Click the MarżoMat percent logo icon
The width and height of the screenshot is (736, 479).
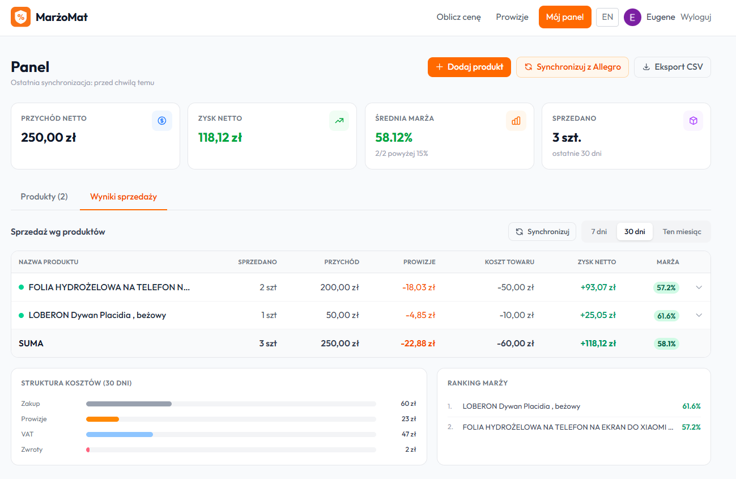[20, 17]
